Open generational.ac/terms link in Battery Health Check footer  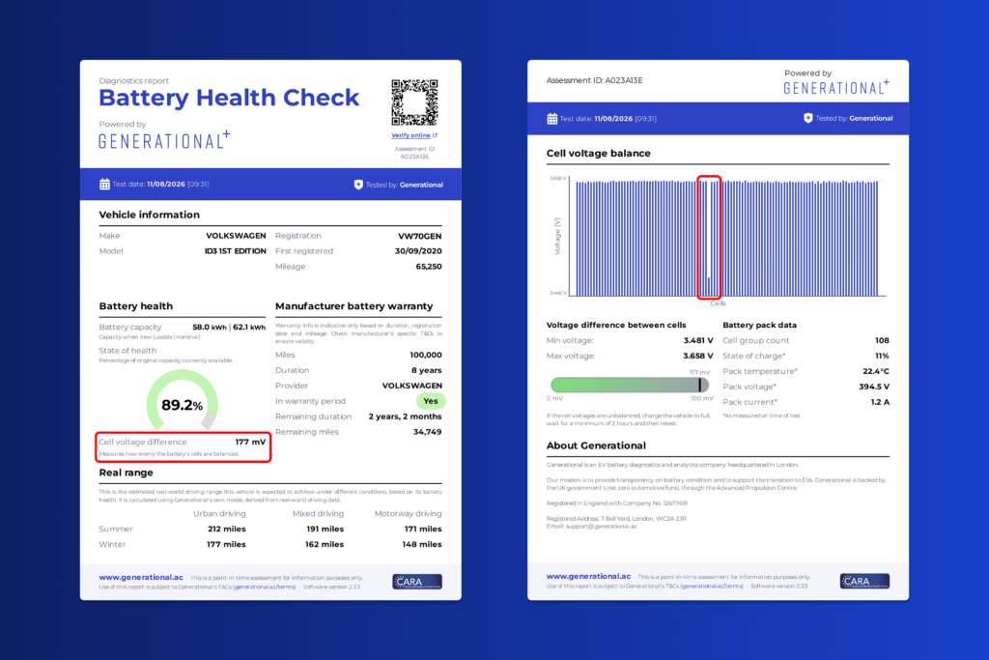coord(265,587)
